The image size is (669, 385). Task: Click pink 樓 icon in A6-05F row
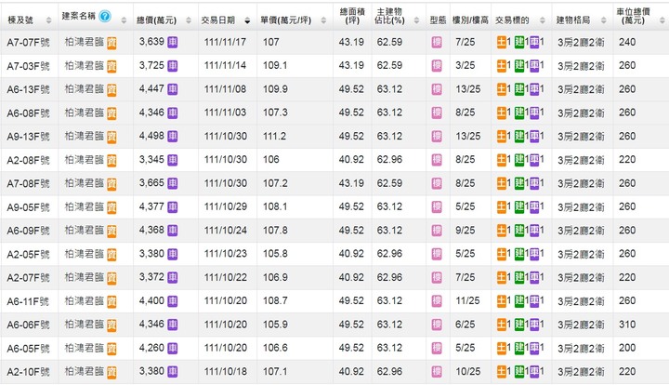pos(437,348)
